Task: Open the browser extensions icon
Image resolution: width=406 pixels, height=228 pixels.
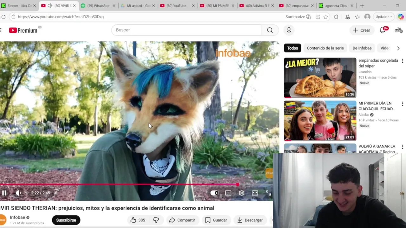Action: 336,17
